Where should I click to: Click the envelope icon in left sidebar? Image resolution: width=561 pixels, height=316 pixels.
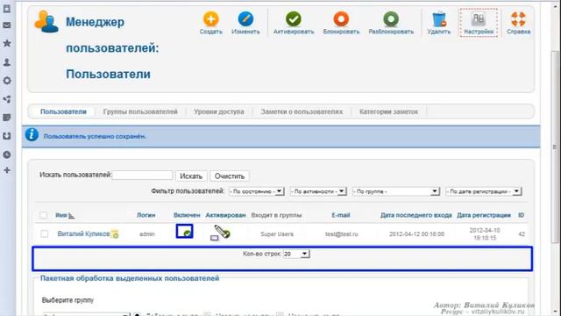pos(7,25)
